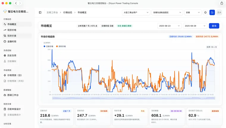Go back with the title bar left arrow
The height and width of the screenshot is (128, 226).
(x=16, y=3)
